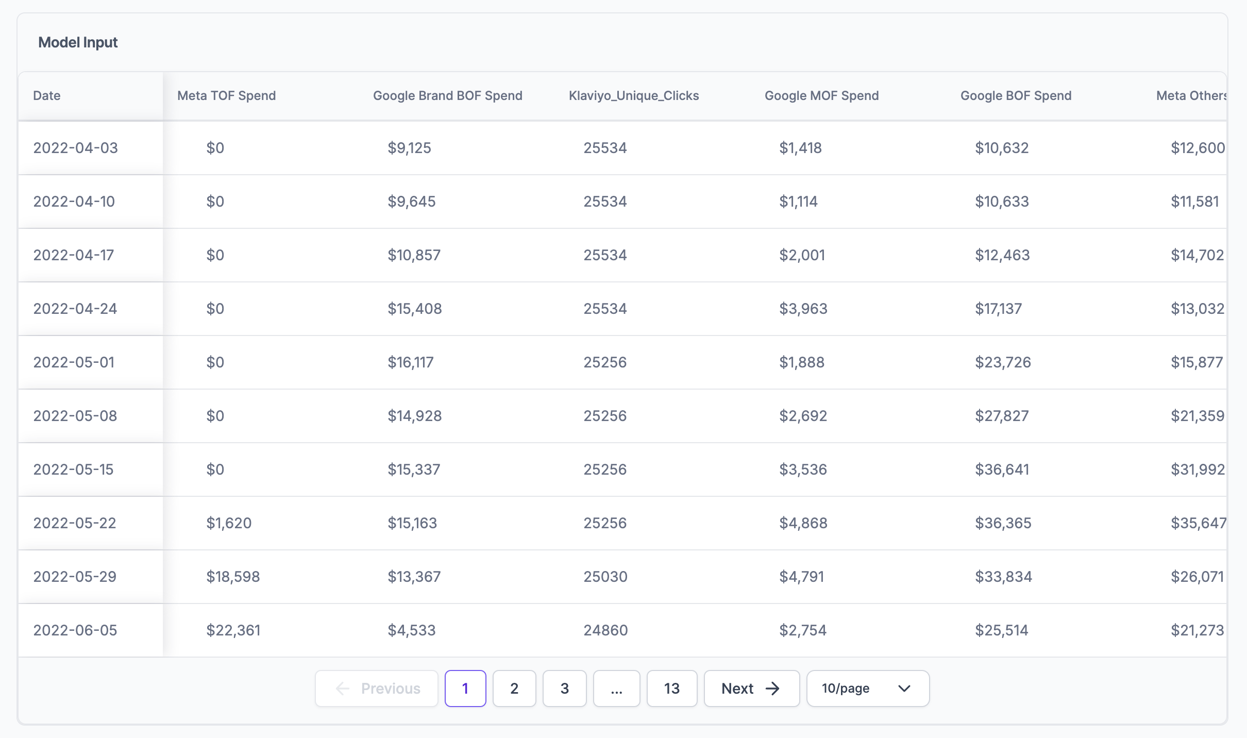Image resolution: width=1247 pixels, height=738 pixels.
Task: Click the Next button label
Action: [x=737, y=689]
